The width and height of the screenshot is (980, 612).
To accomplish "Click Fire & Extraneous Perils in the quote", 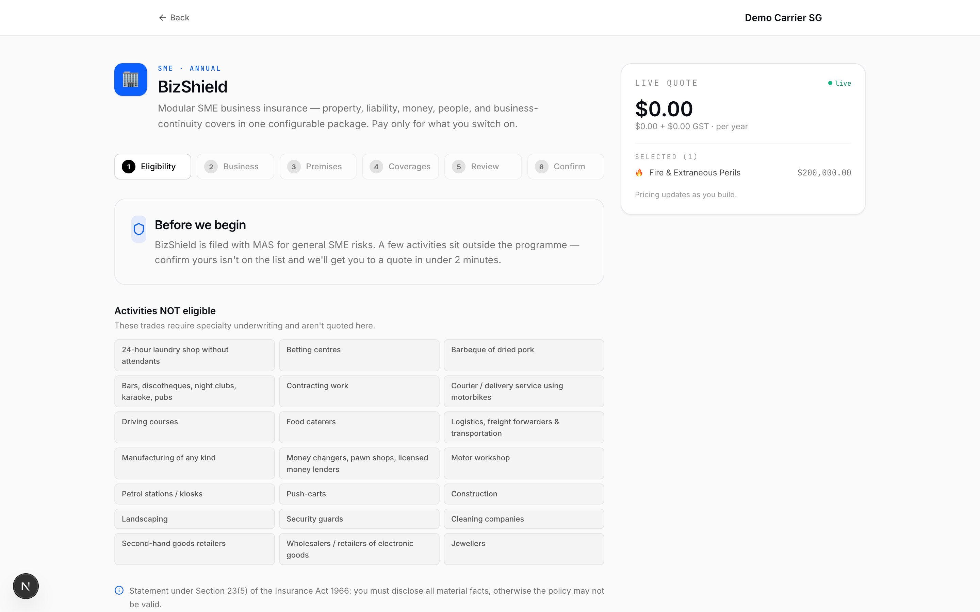I will click(x=695, y=173).
